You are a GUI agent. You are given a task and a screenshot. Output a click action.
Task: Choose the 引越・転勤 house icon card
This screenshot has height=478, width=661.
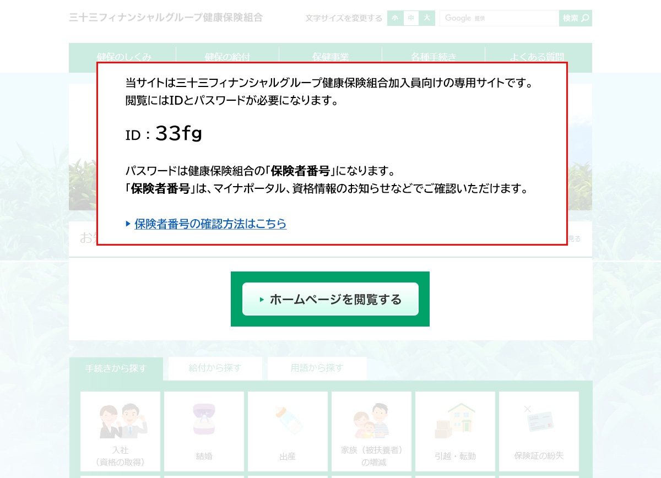[x=455, y=431]
